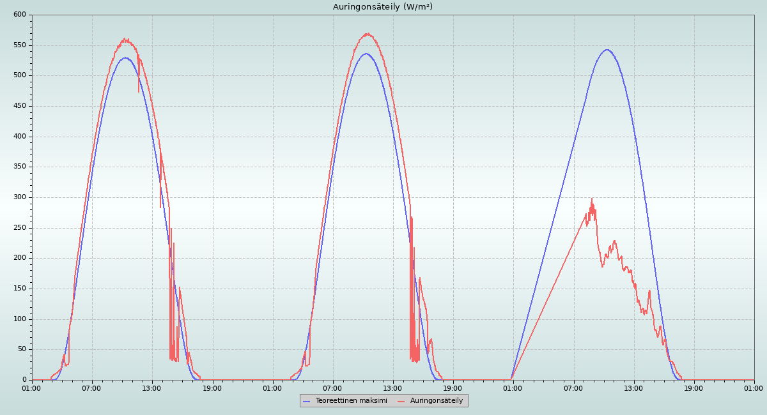Image resolution: width=767 pixels, height=415 pixels.
Task: Click the red curve's peak on the first day
Action: [125, 39]
